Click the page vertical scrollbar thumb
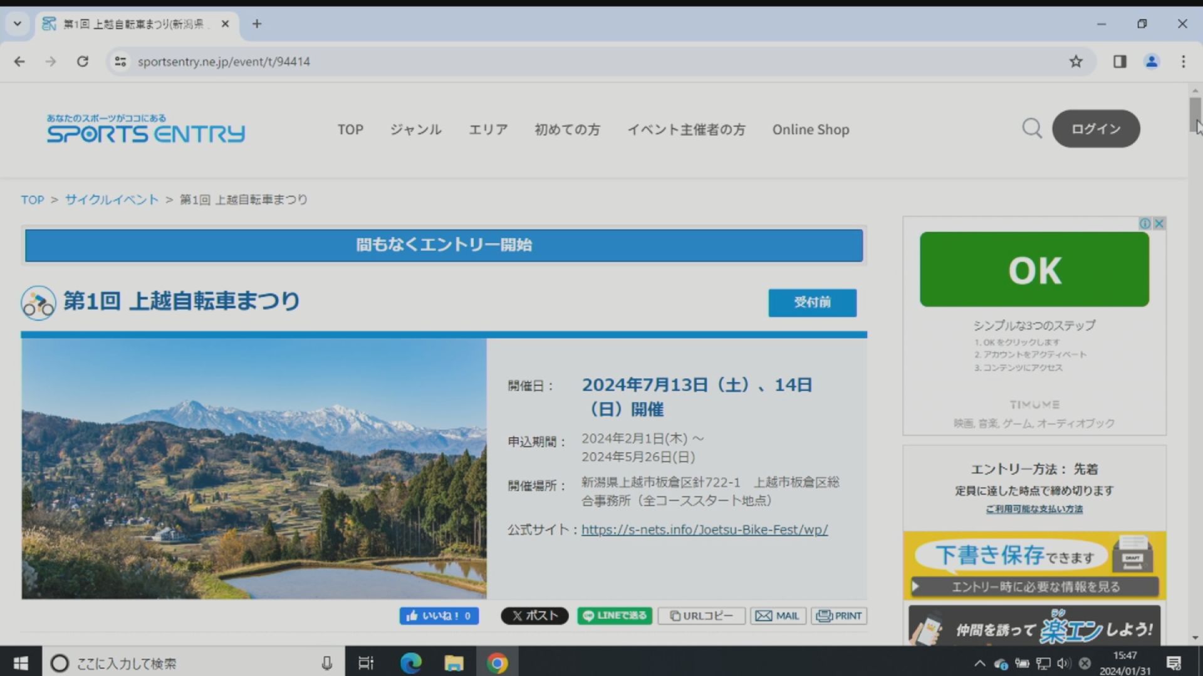This screenshot has height=676, width=1203. pos(1195,115)
